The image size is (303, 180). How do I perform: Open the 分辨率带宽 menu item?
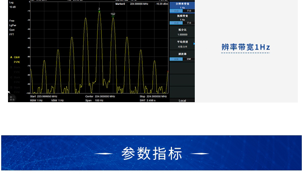coord(182,4)
